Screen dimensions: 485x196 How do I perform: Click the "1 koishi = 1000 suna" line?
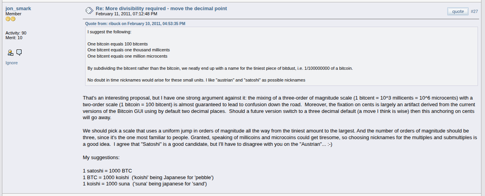(x=145, y=184)
